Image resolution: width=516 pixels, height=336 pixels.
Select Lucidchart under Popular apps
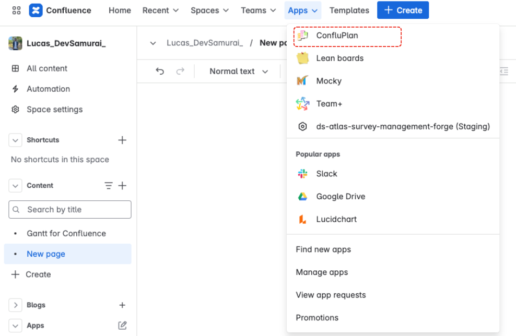(393, 219)
